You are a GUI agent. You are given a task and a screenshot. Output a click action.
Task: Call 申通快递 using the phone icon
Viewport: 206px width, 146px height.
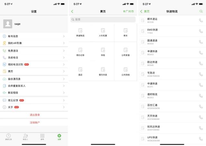(x=201, y=53)
